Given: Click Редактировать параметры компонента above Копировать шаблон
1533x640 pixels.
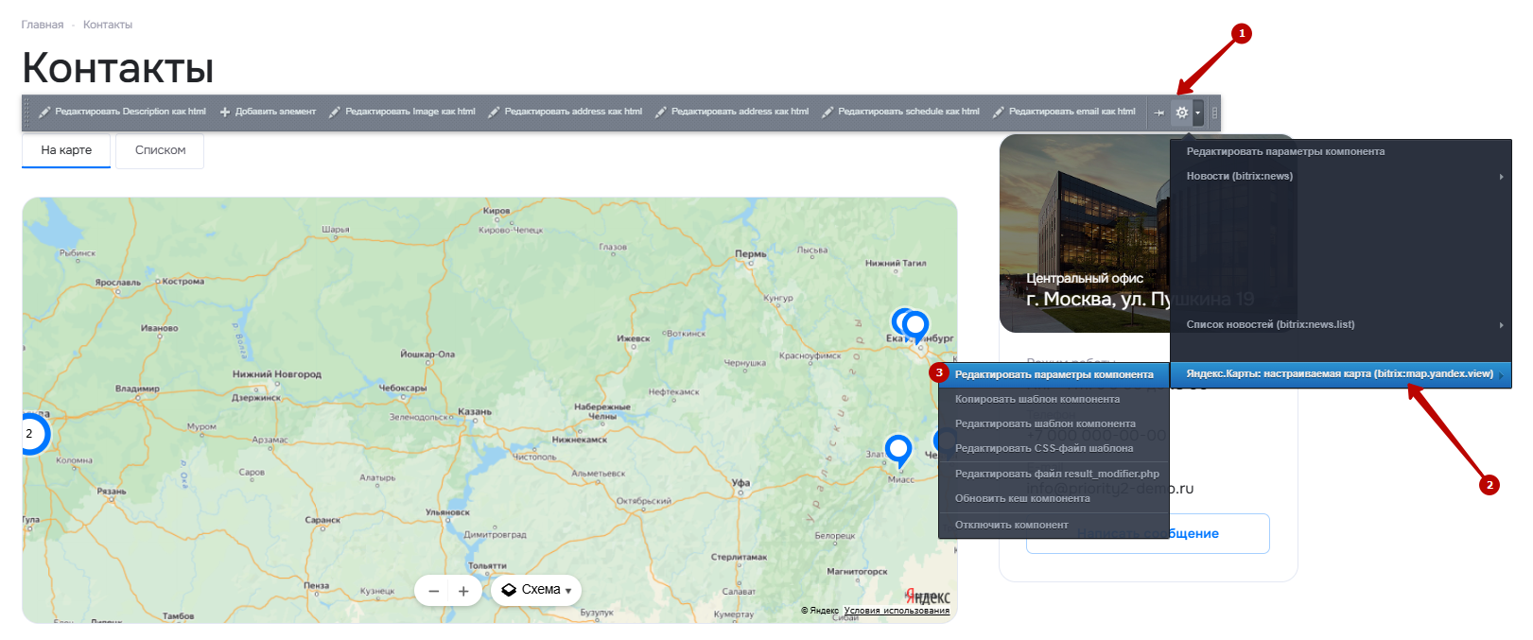Looking at the screenshot, I should click(1054, 374).
